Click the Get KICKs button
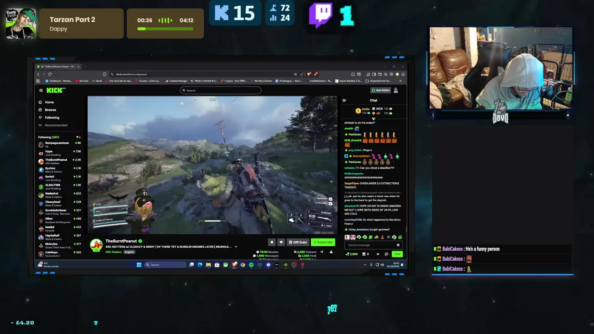Image resolution: width=594 pixels, height=334 pixels. click(x=381, y=90)
